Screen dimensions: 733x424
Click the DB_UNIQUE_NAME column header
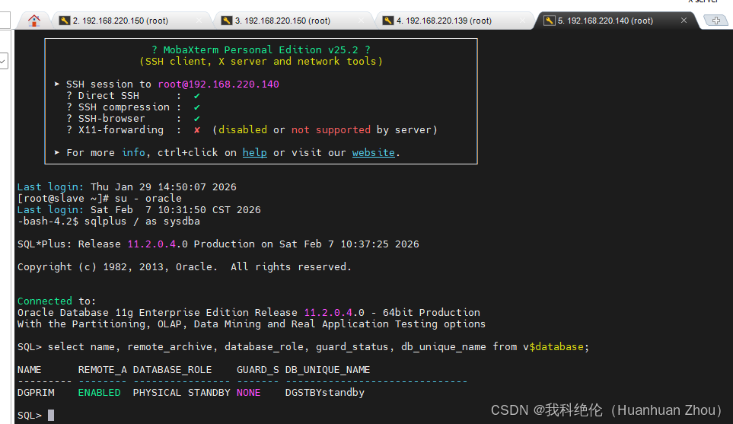(328, 370)
